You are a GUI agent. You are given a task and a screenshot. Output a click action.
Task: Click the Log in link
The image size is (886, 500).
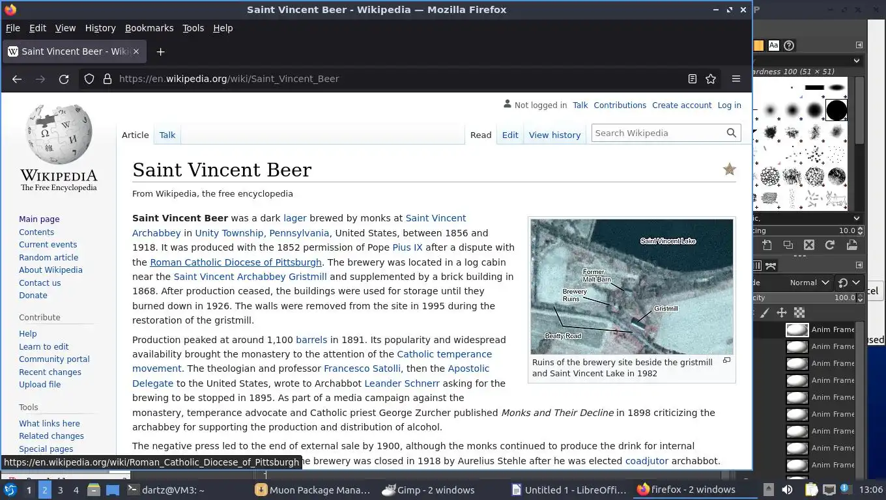[x=729, y=105]
